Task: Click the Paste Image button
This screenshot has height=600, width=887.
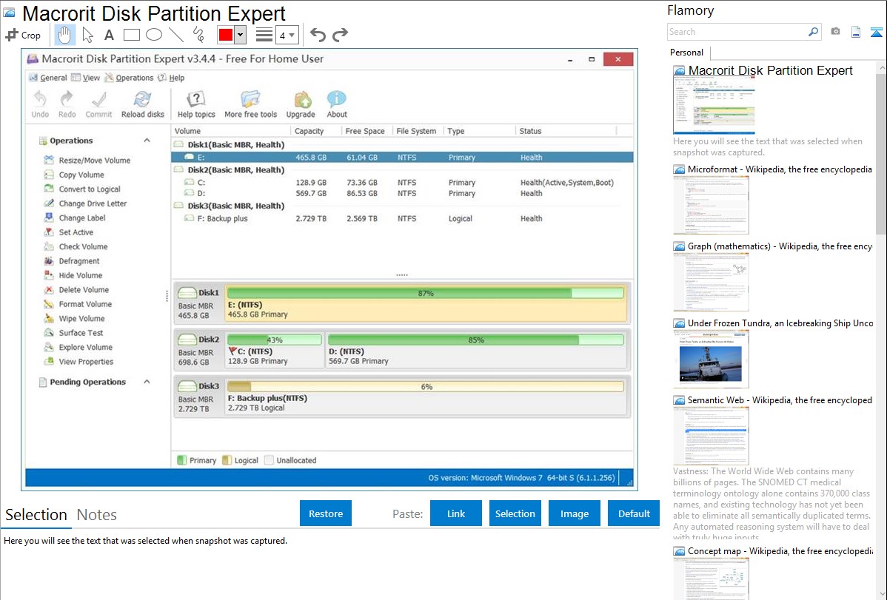Action: click(x=575, y=513)
